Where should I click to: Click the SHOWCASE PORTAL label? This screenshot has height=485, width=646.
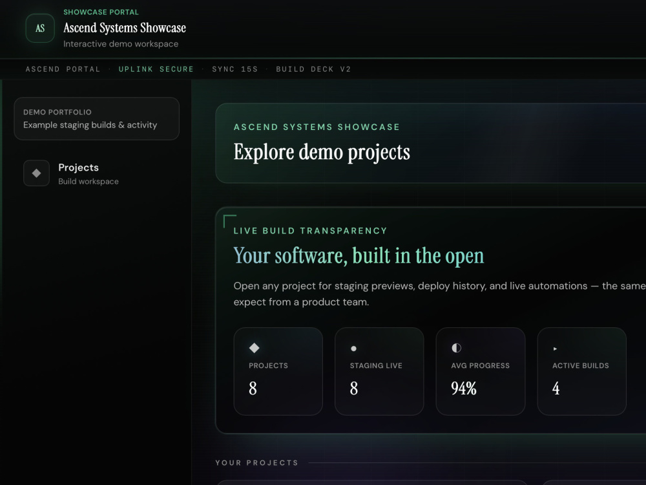101,12
